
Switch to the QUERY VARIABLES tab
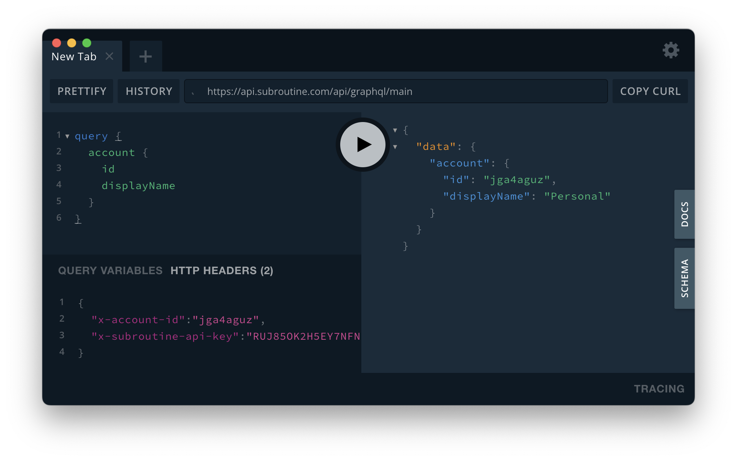[110, 270]
